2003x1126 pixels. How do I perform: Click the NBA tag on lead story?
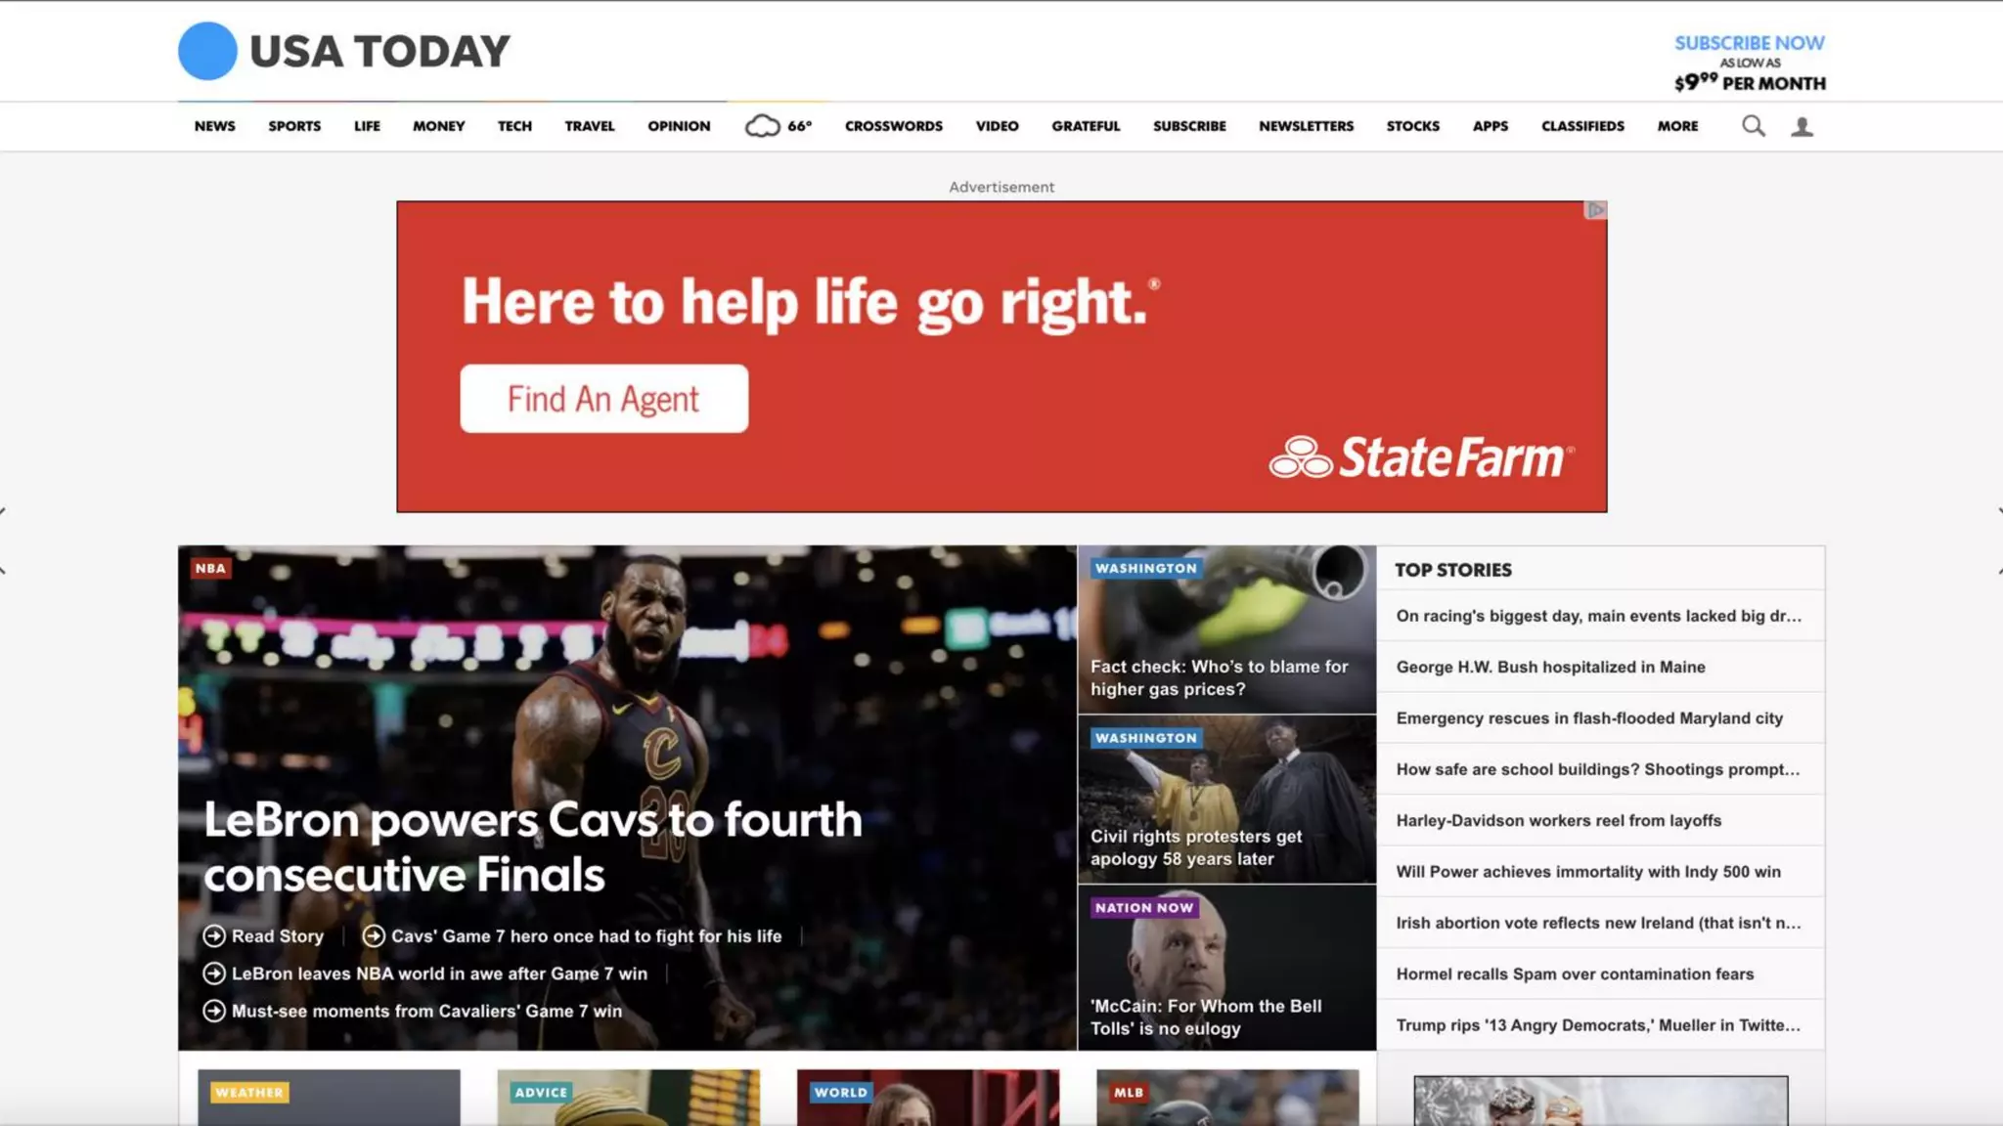point(210,568)
